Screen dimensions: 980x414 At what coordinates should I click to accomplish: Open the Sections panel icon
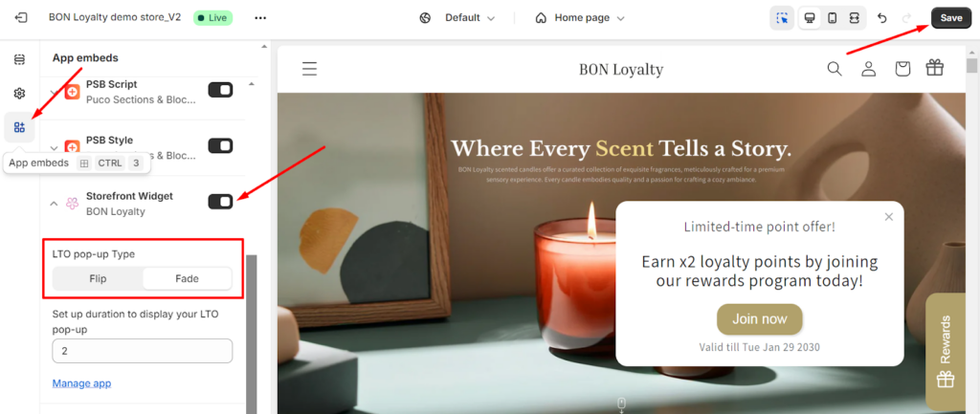pos(19,59)
